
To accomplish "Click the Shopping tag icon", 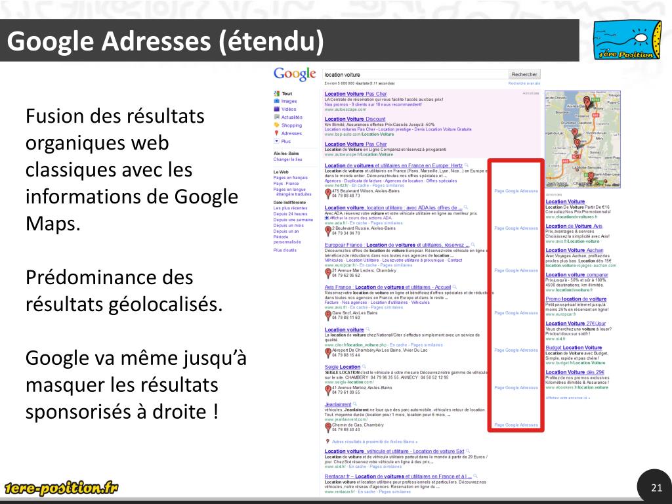I will (276, 125).
